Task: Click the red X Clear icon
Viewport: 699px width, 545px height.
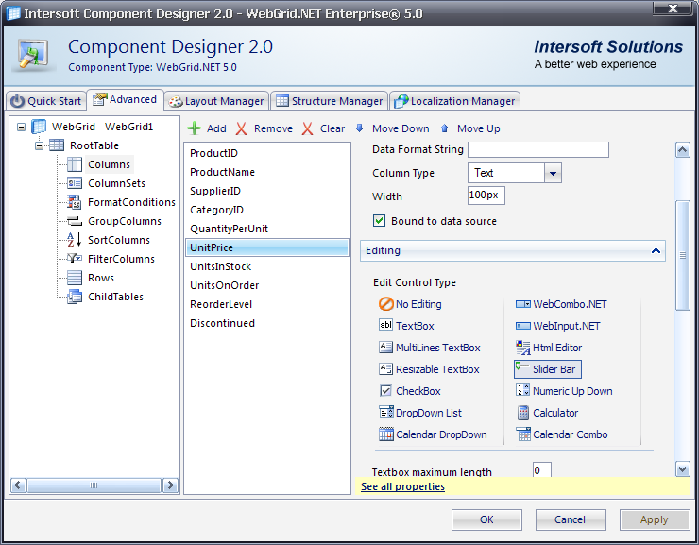Action: click(307, 128)
